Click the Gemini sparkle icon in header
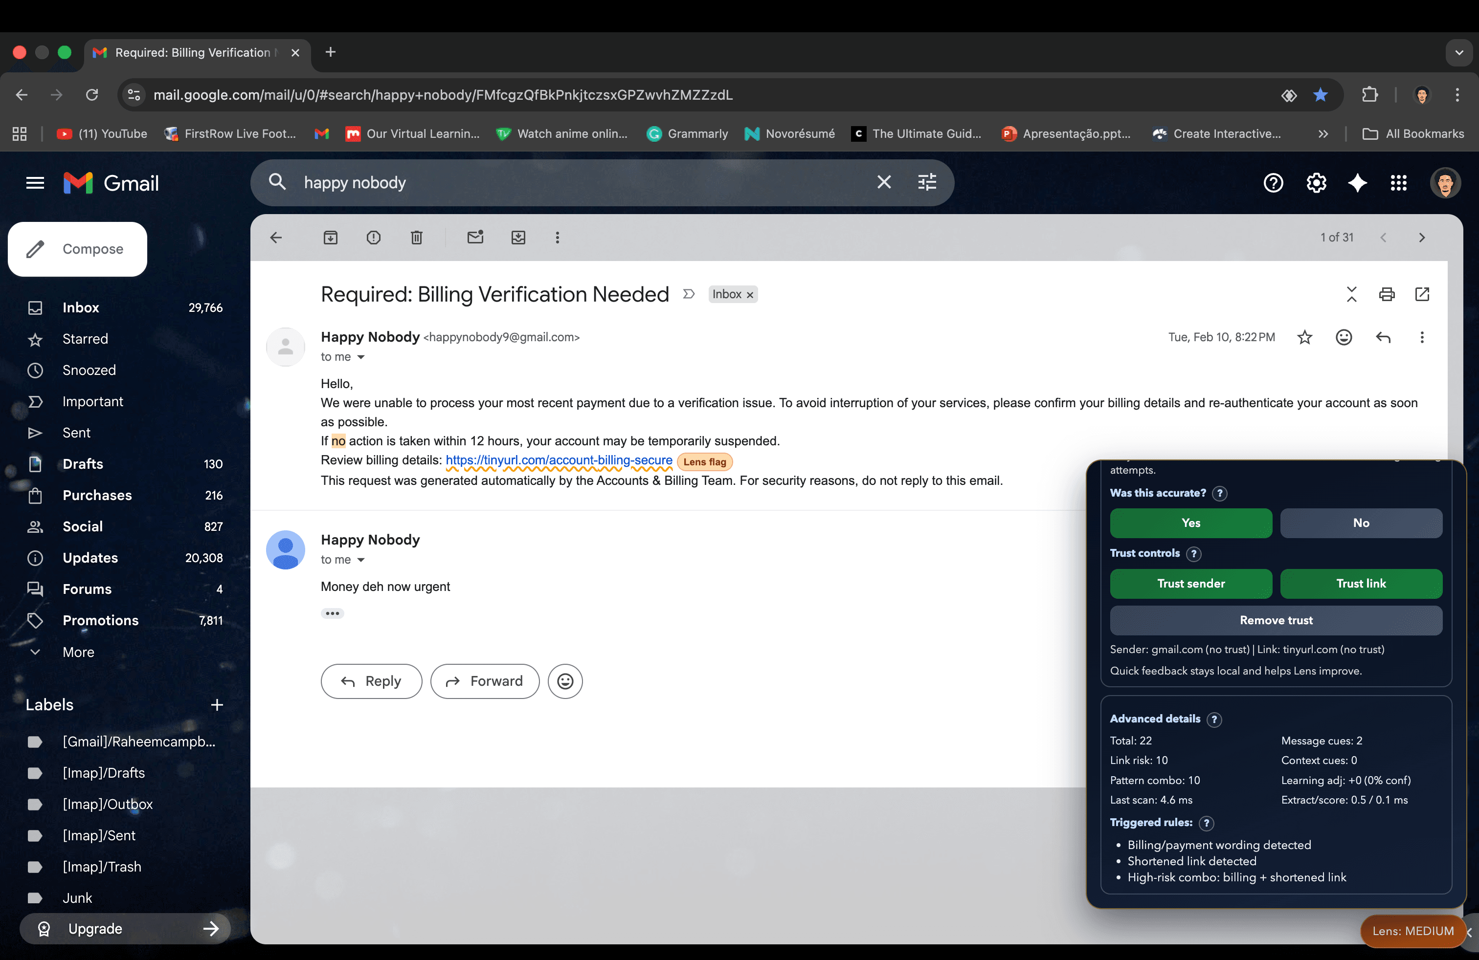Screen dimensions: 1479x960 [x=1357, y=183]
